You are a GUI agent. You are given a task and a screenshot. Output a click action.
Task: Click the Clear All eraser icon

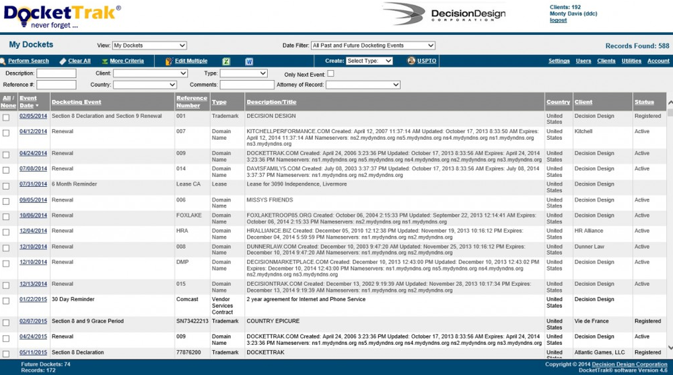[x=63, y=61]
